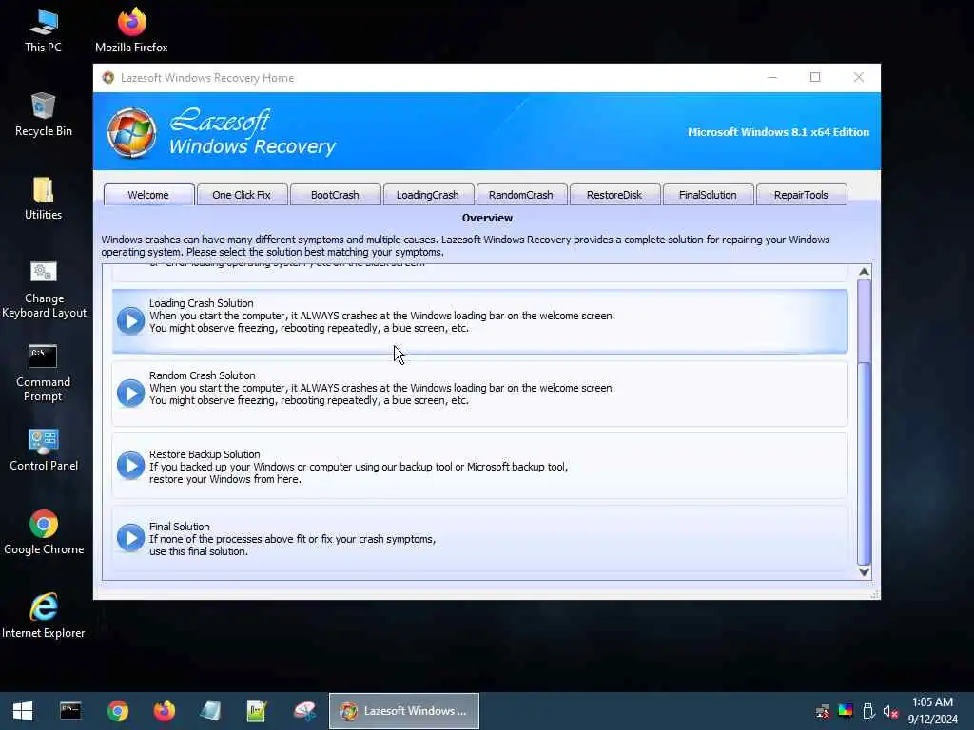Switch to the RestoreDisk tab

pyautogui.click(x=614, y=195)
